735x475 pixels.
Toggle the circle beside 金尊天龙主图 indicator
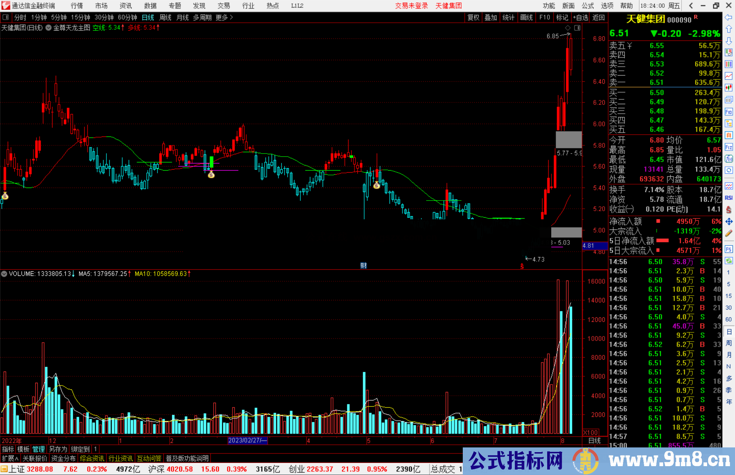pyautogui.click(x=49, y=28)
